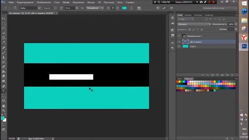Open the Character panel icon
249x140 pixels.
click(x=173, y=43)
